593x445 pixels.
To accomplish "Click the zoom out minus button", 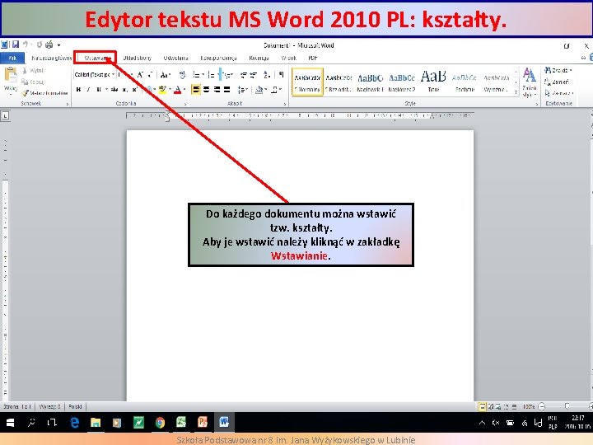I will coord(542,406).
